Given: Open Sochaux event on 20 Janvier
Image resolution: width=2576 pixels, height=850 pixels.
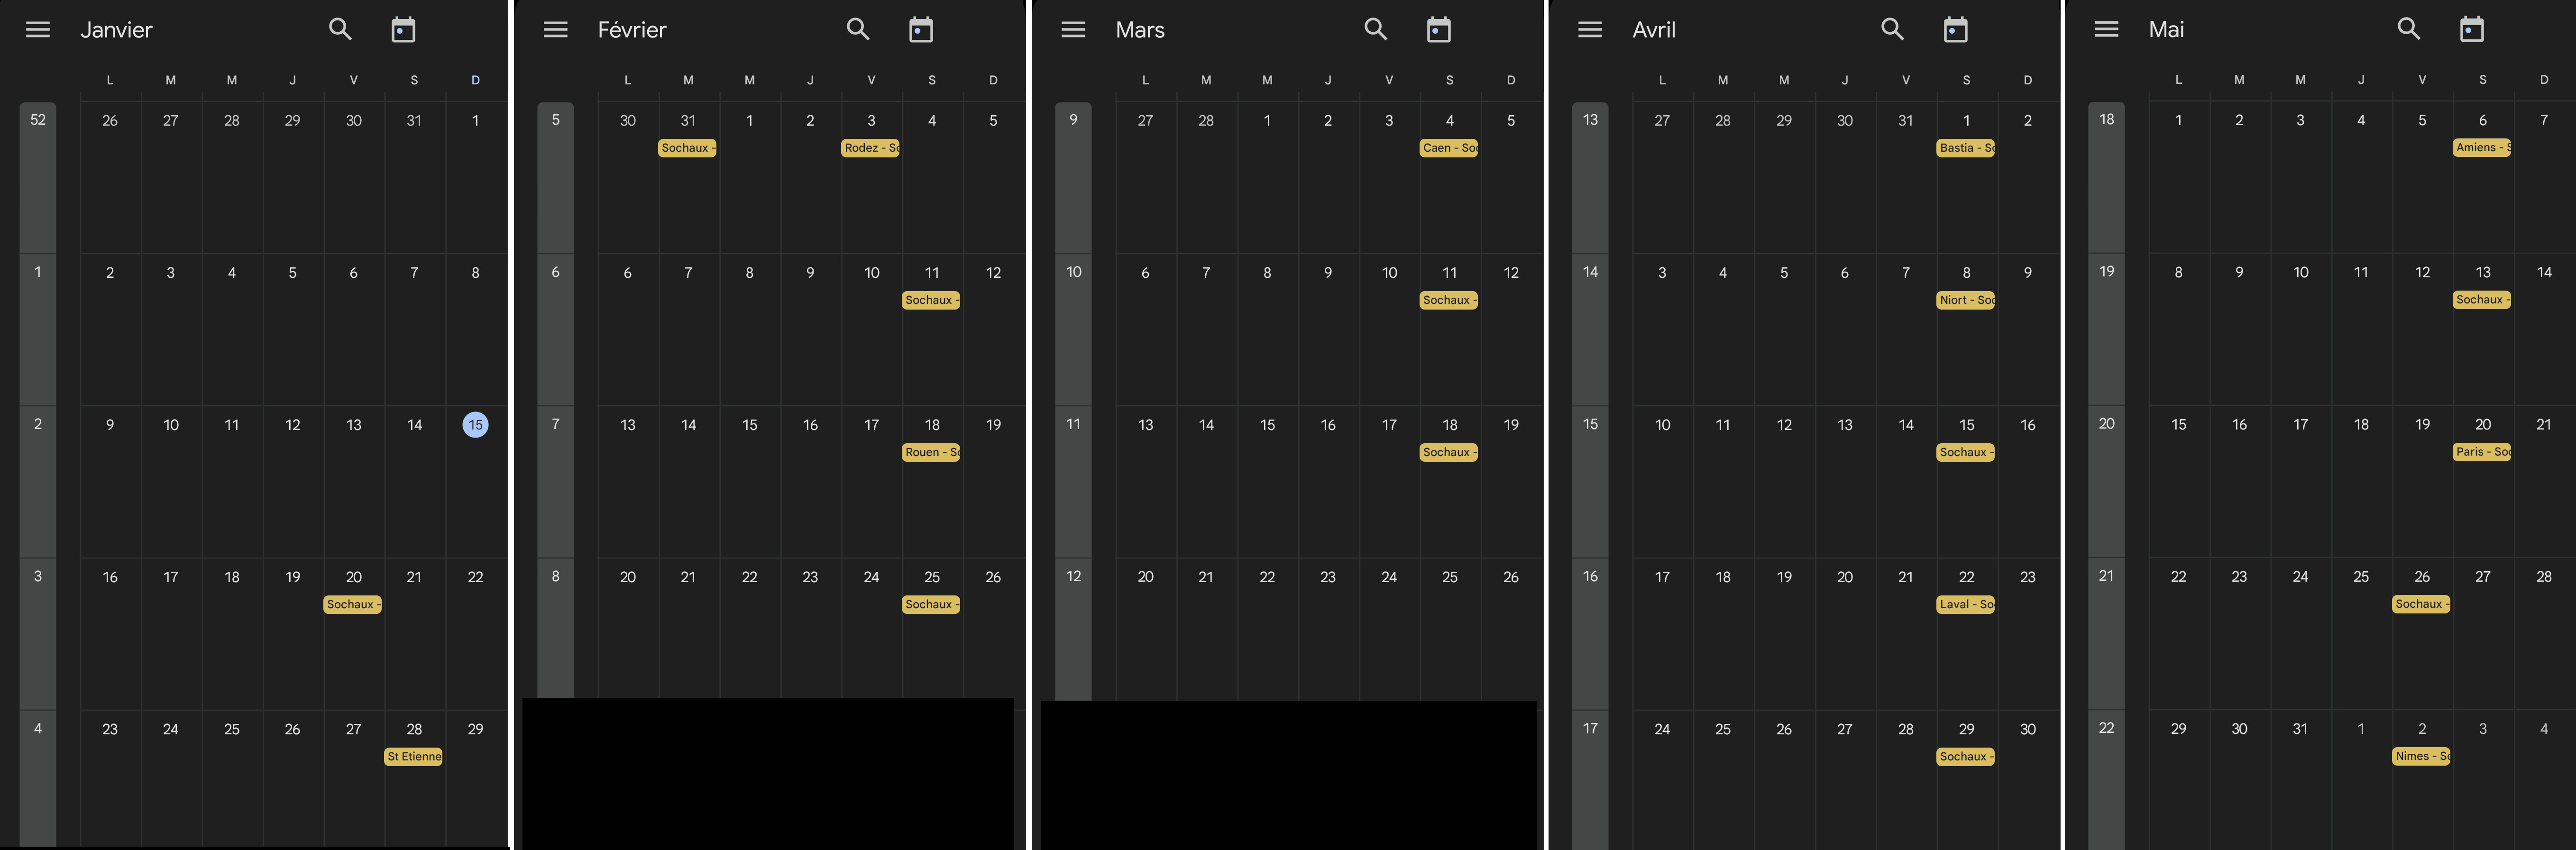Looking at the screenshot, I should (353, 604).
